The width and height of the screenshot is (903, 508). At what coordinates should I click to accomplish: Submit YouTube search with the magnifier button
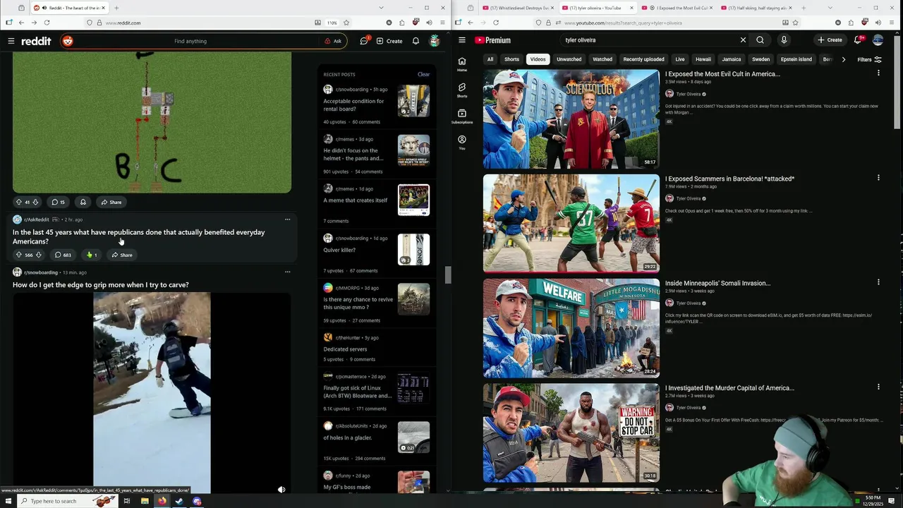pos(760,40)
